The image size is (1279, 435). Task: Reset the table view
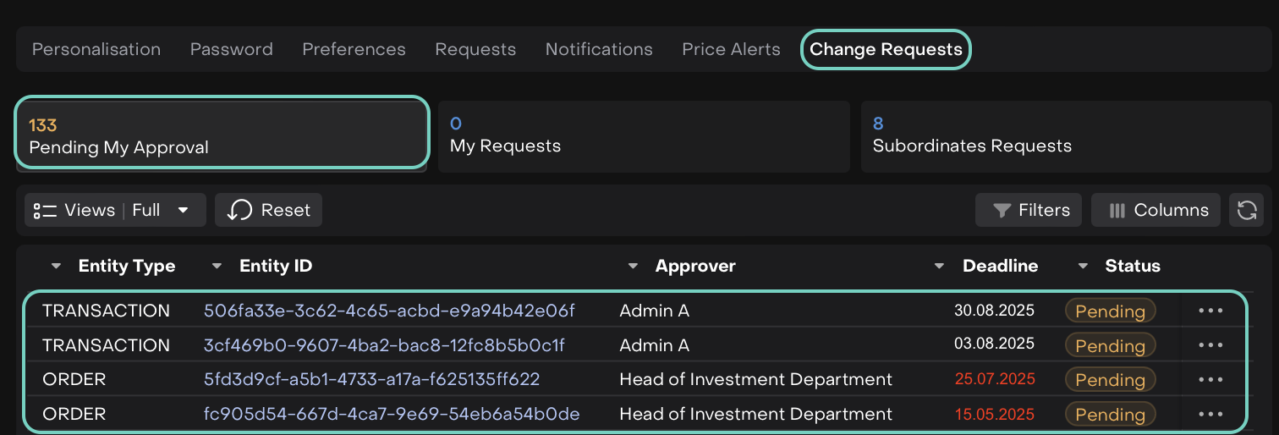click(268, 210)
